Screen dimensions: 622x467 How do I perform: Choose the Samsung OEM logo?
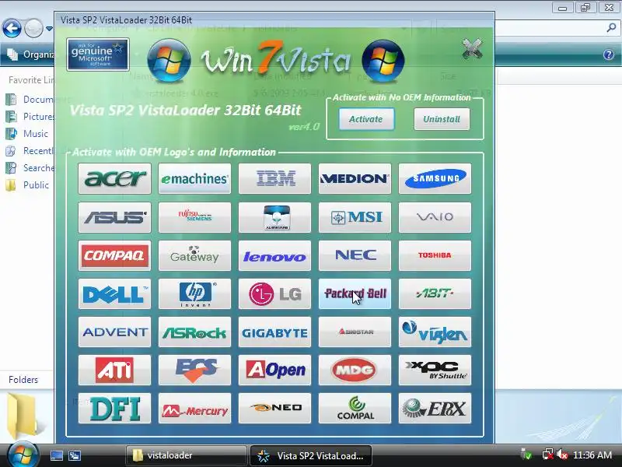click(x=435, y=179)
